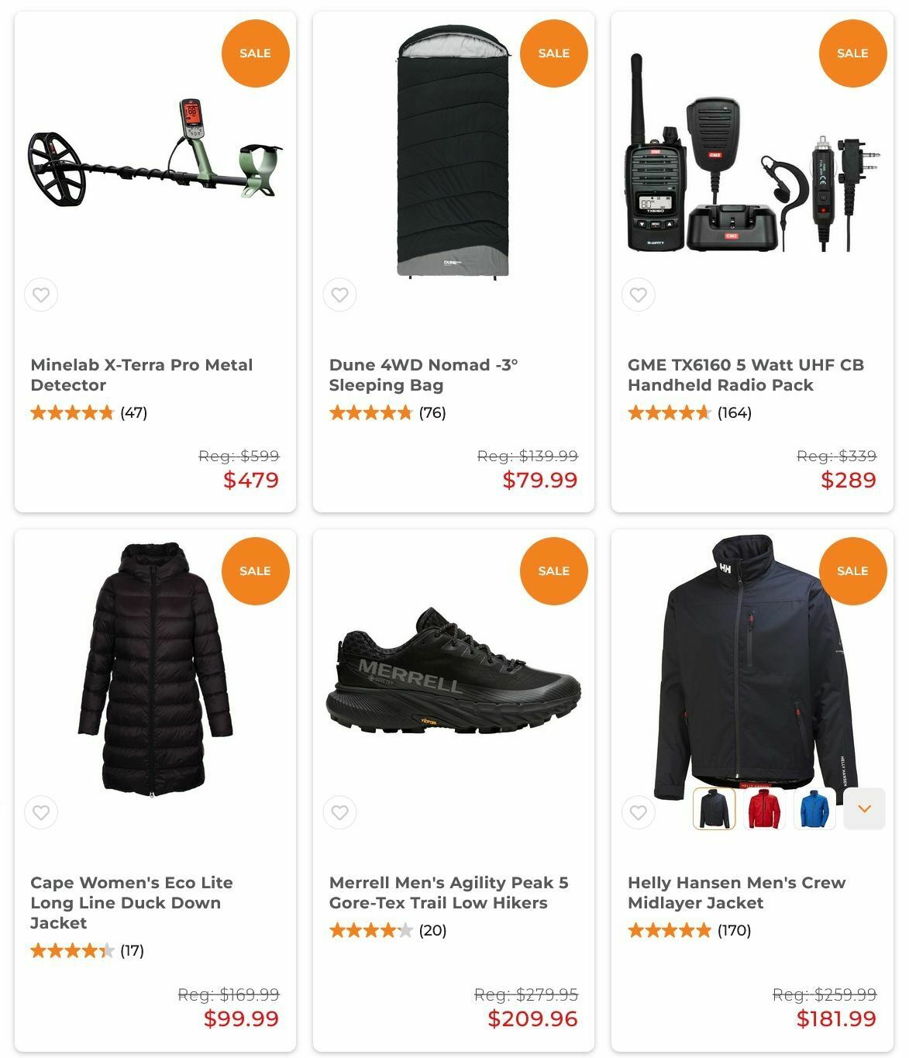Screen dimensions: 909x1058
Task: View Merrell Men's Agility Peak 5 product page
Action: point(449,893)
